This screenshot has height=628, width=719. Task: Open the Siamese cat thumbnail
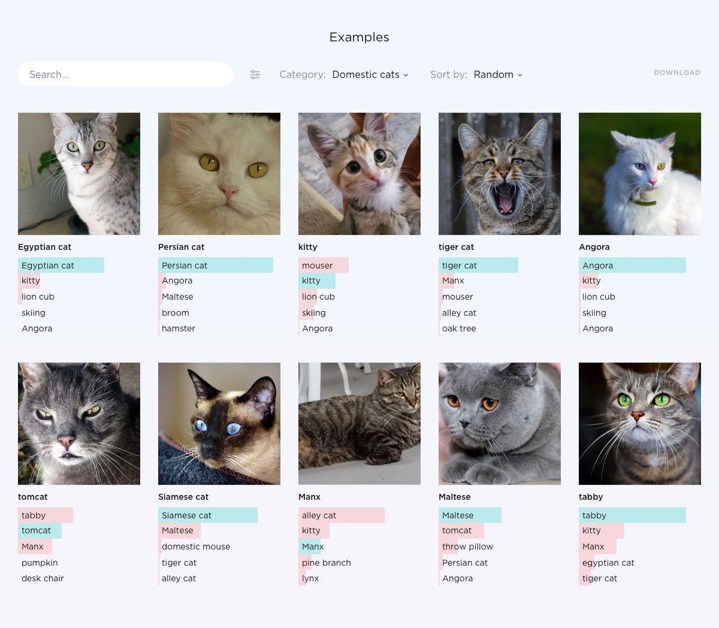tap(219, 424)
